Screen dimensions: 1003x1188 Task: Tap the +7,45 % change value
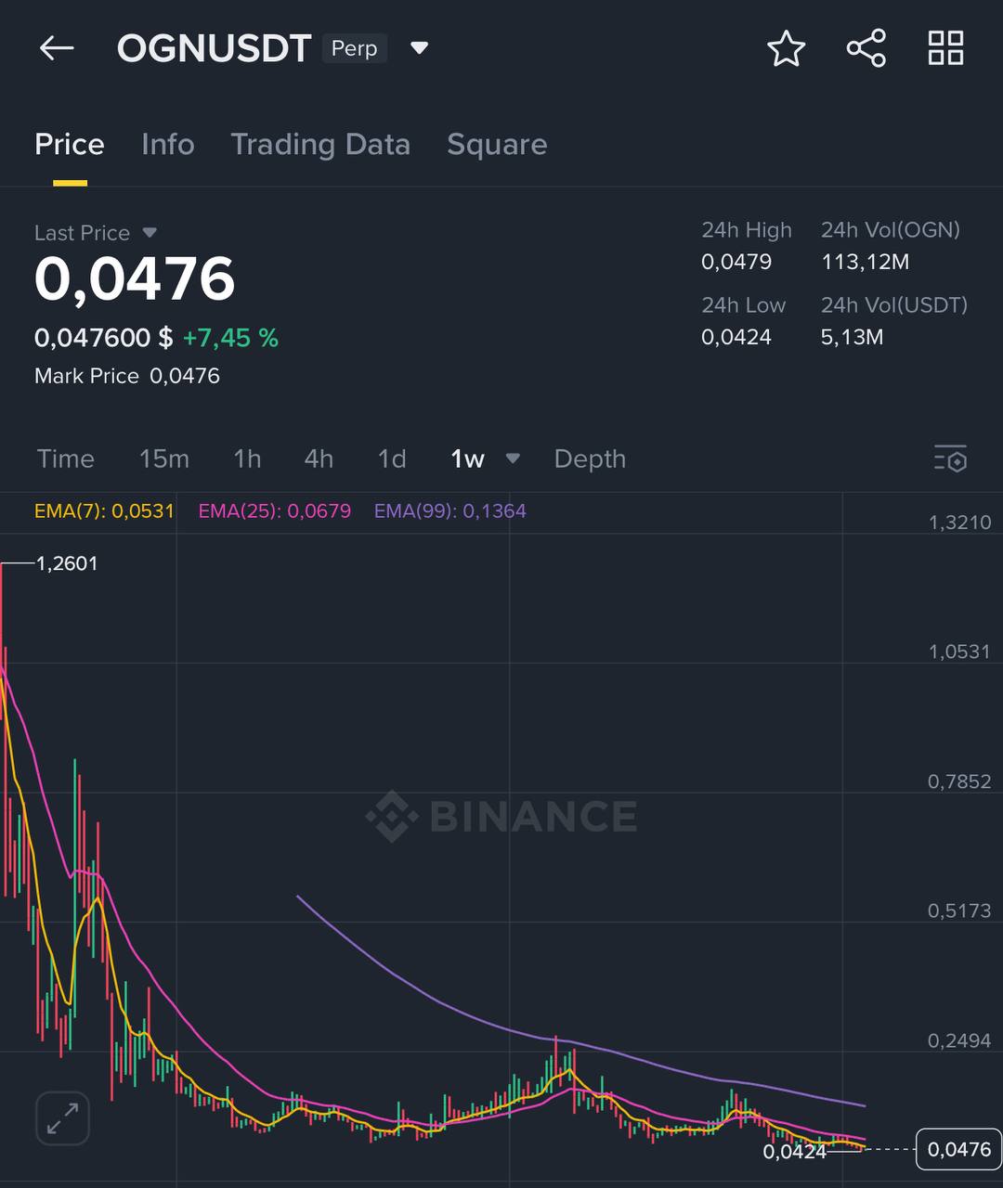[x=230, y=338]
